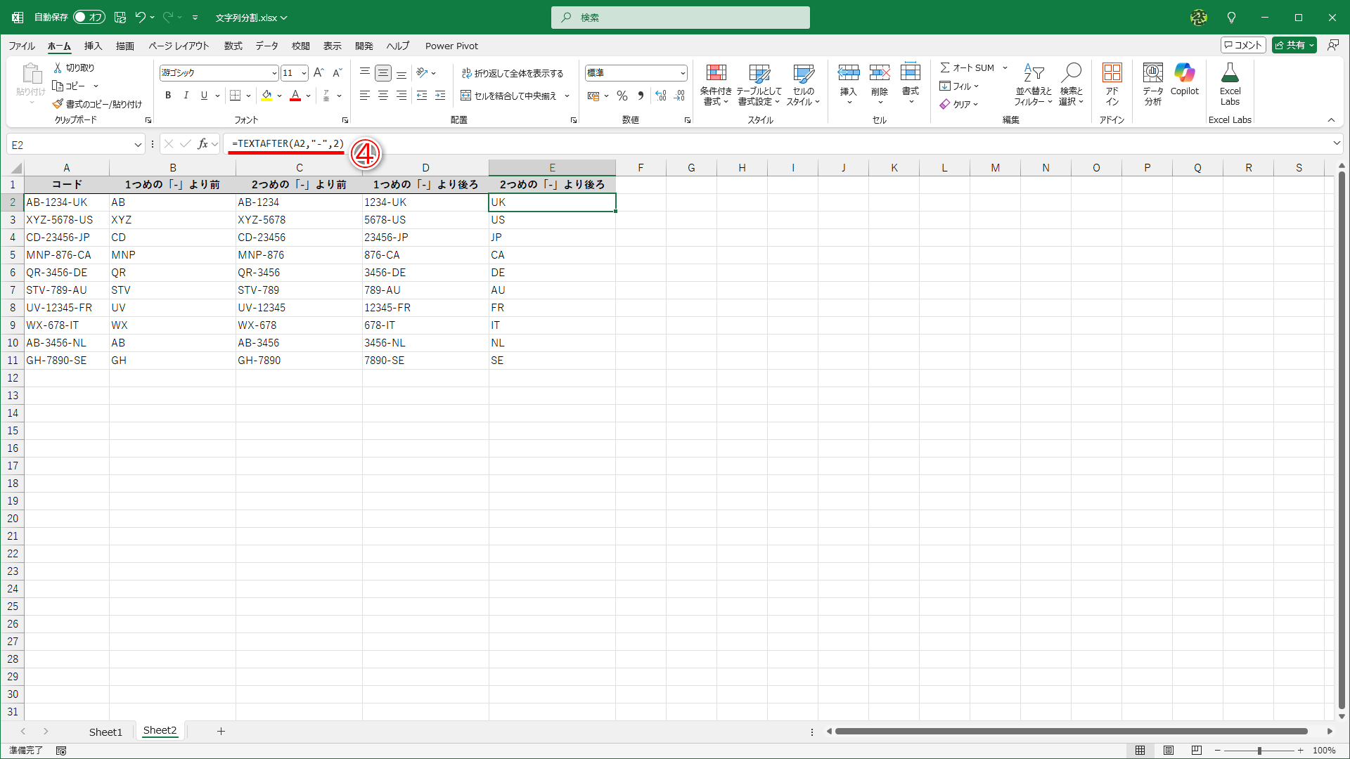The image size is (1350, 759).
Task: Open the Excel Labs flask icon
Action: click(x=1230, y=73)
